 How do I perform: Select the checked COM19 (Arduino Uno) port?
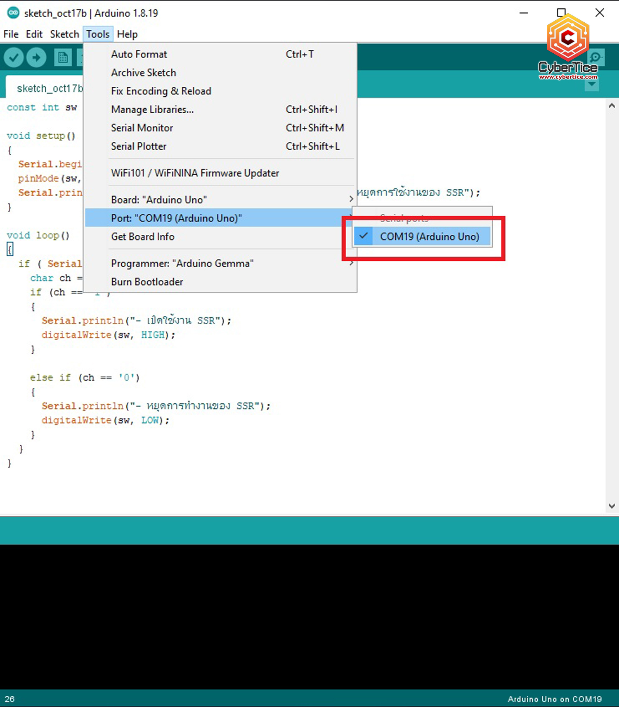[x=422, y=236]
